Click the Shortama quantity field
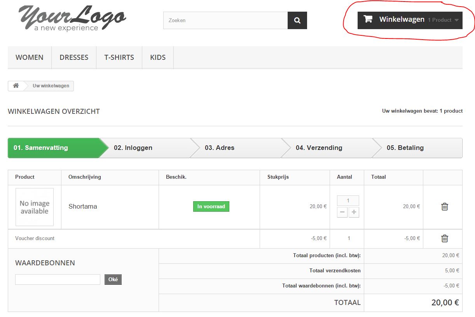This screenshot has height=317, width=475. pos(348,201)
